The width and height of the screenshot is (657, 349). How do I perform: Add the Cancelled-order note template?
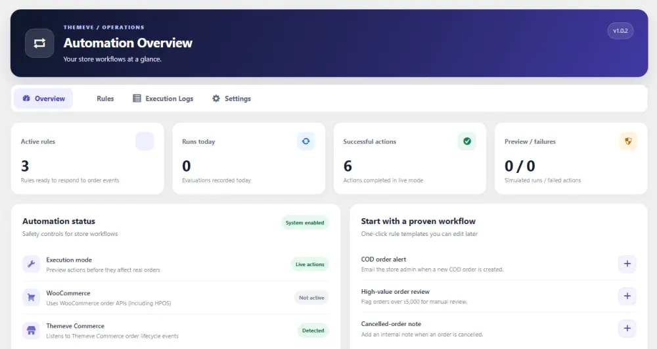627,329
